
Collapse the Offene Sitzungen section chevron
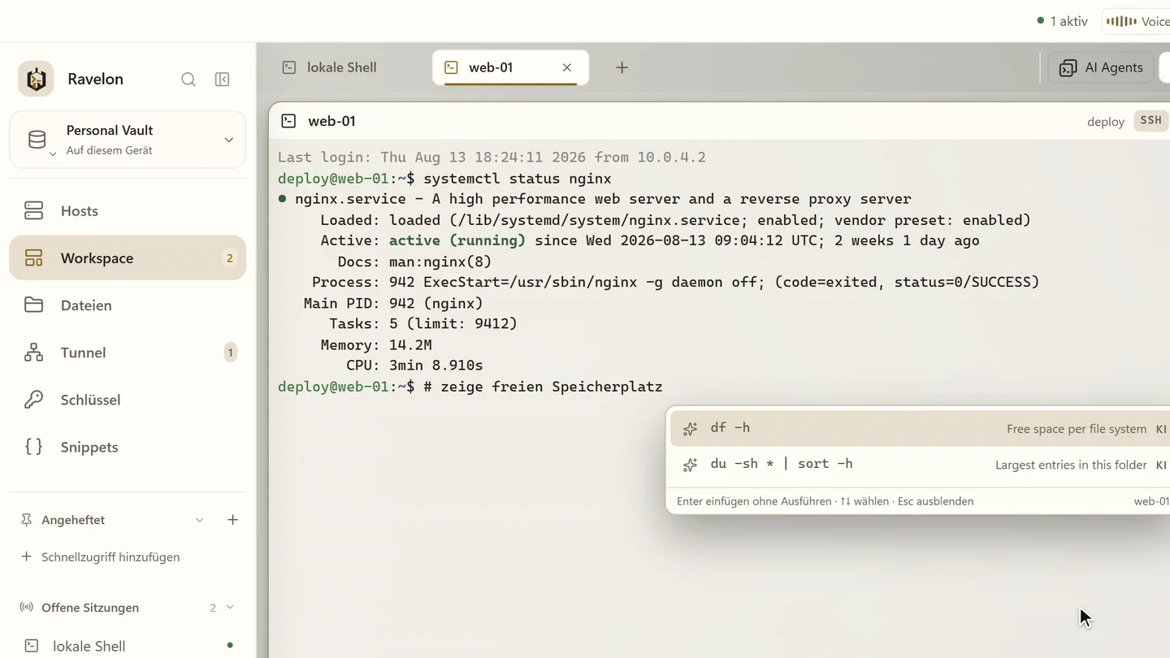click(230, 607)
